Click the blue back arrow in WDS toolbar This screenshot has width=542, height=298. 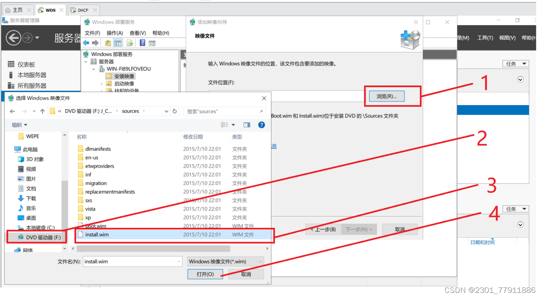[x=86, y=43]
